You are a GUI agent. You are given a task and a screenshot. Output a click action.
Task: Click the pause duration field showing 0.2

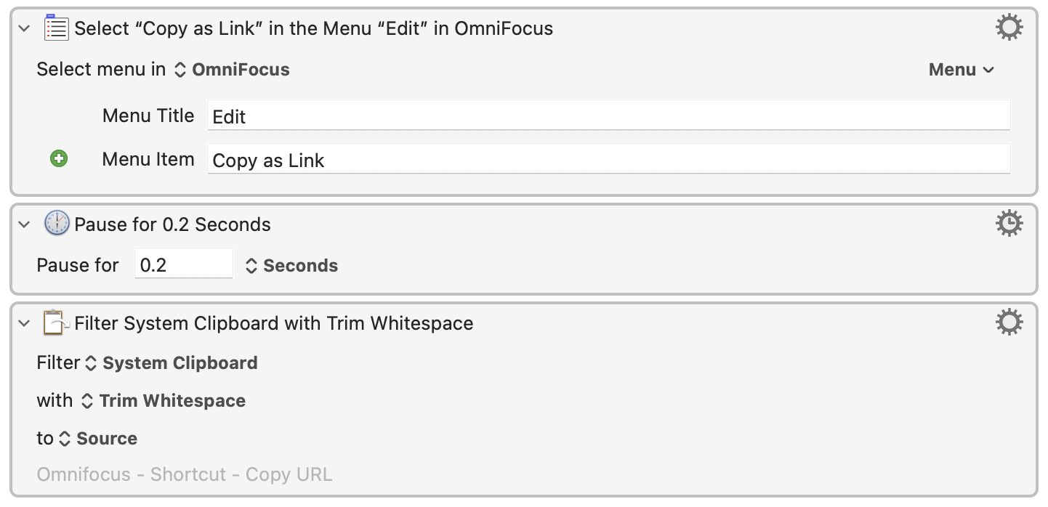click(x=184, y=264)
